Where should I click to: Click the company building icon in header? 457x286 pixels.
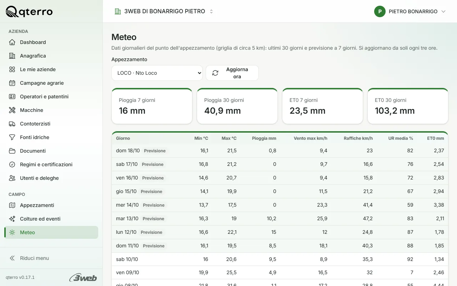(118, 11)
